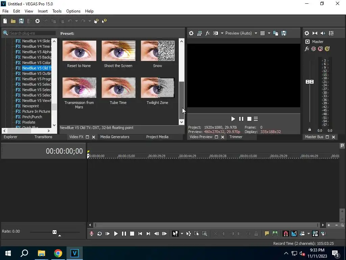Open Video Preview properties gear icon
The image size is (346, 260).
191,33
